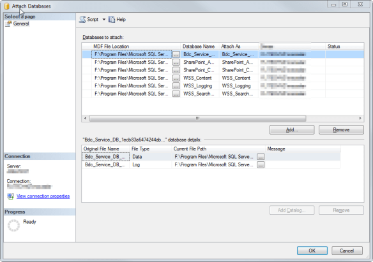The image size is (373, 262).
Task: Select the WSS_Content database name cell
Action: 200,78
